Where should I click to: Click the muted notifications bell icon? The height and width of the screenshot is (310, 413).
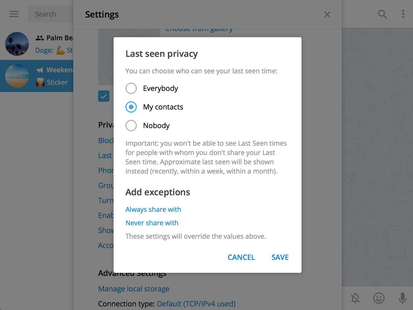coord(355,298)
